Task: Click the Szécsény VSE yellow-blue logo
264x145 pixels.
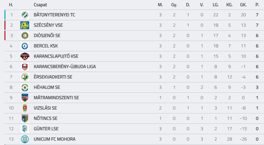Action: pos(25,25)
